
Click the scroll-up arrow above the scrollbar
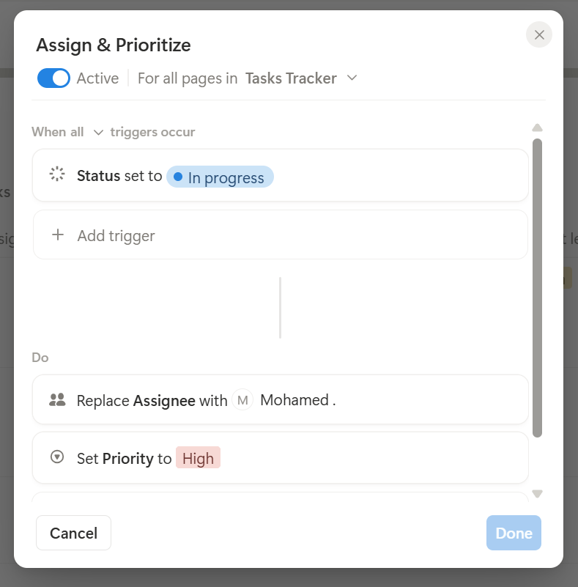(x=537, y=127)
